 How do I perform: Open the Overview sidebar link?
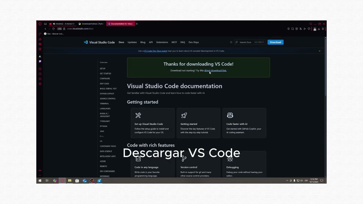(x=104, y=62)
